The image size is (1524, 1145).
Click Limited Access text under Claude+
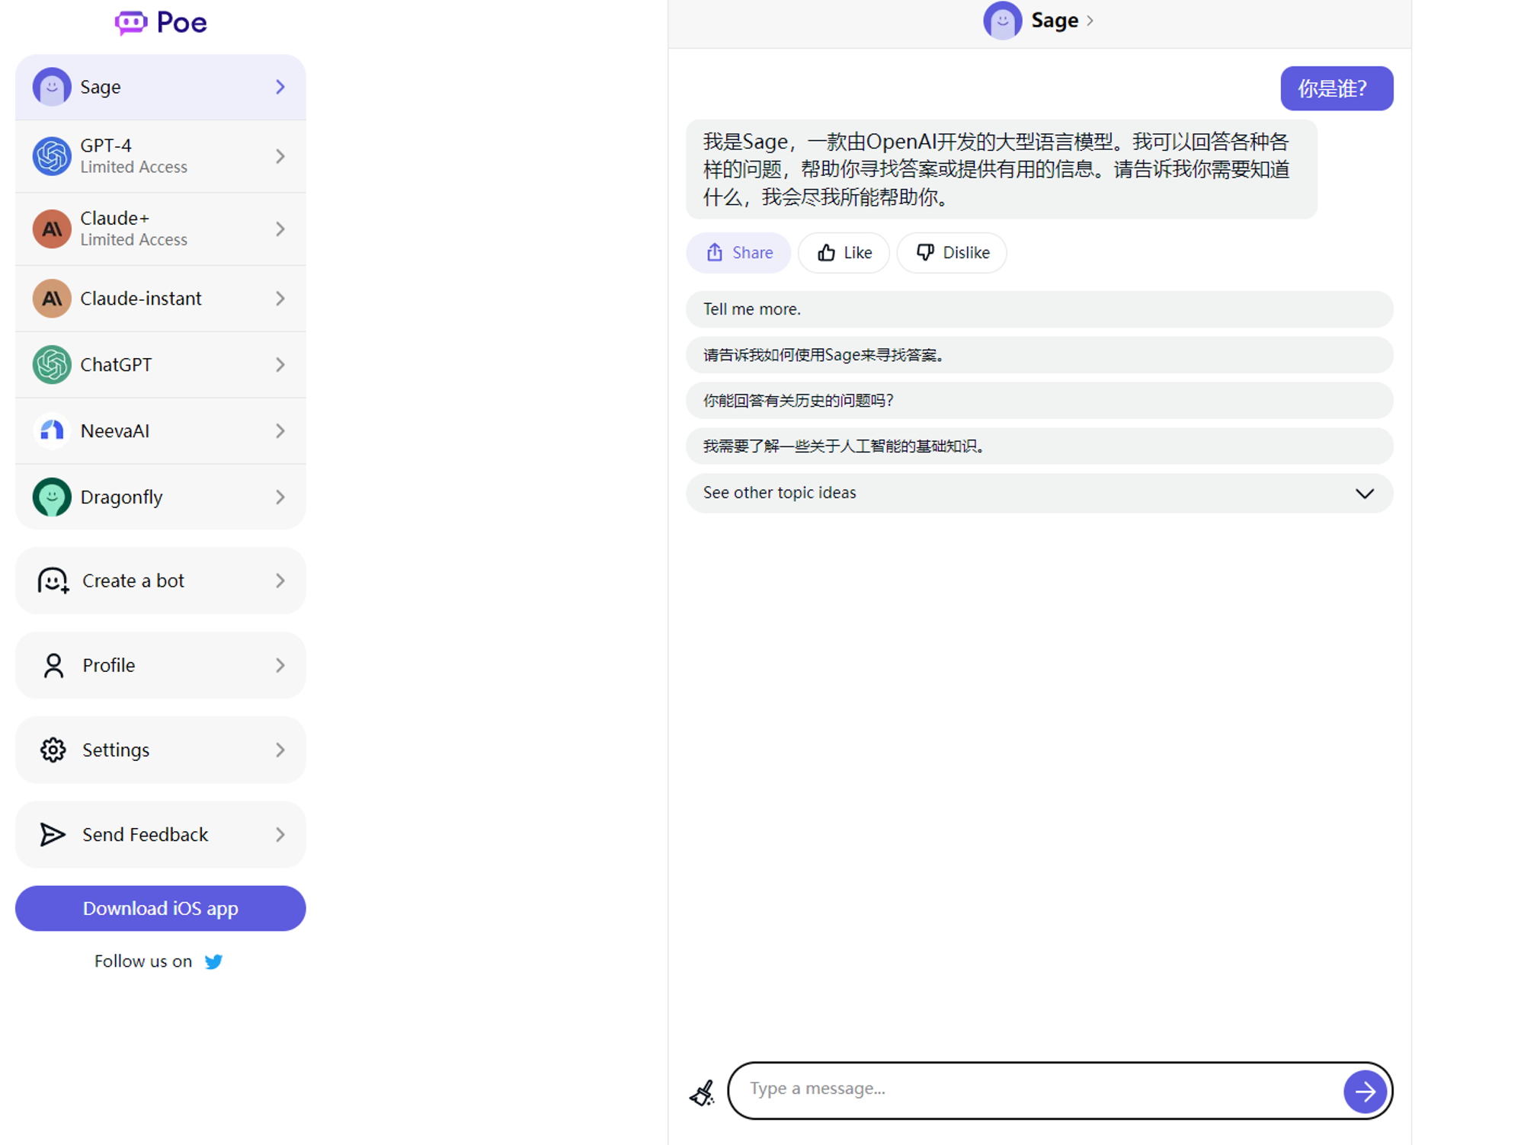click(x=134, y=240)
